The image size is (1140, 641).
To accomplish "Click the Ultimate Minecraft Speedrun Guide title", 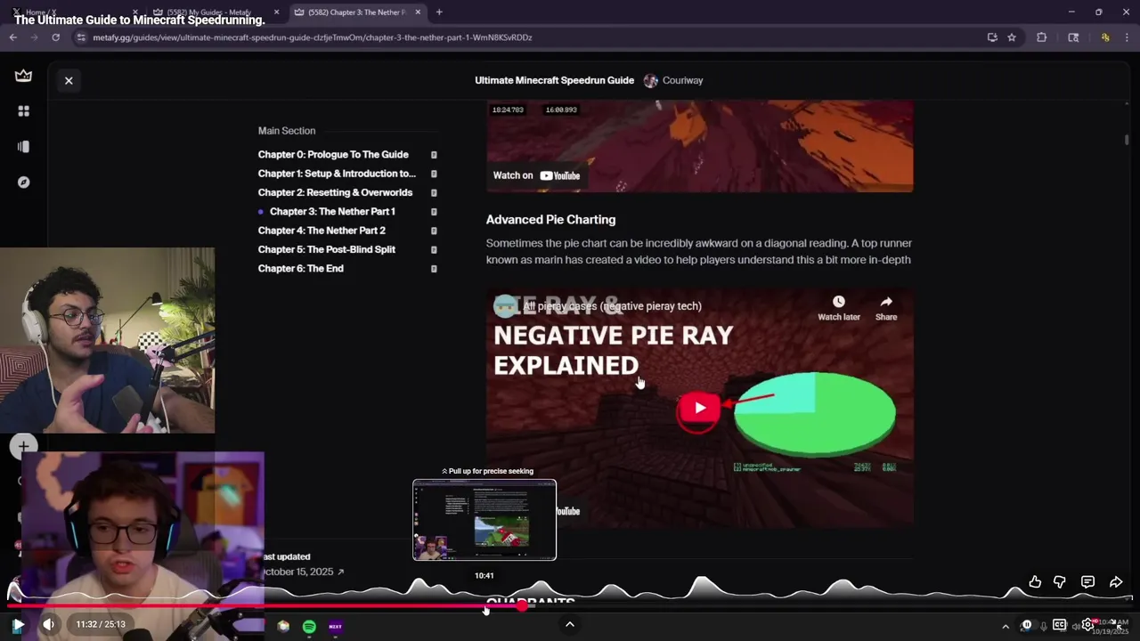I will click(x=554, y=80).
